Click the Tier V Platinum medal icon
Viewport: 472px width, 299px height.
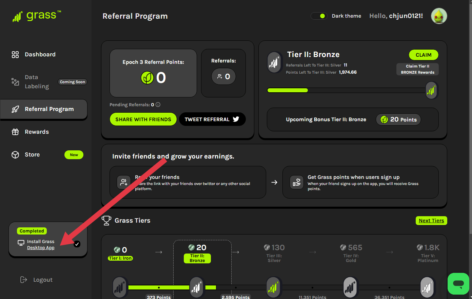pyautogui.click(x=427, y=287)
